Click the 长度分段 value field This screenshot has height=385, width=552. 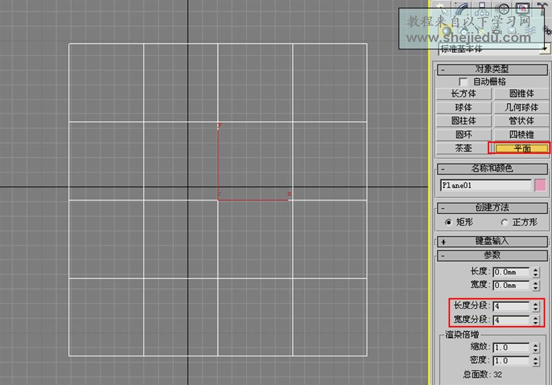click(511, 306)
